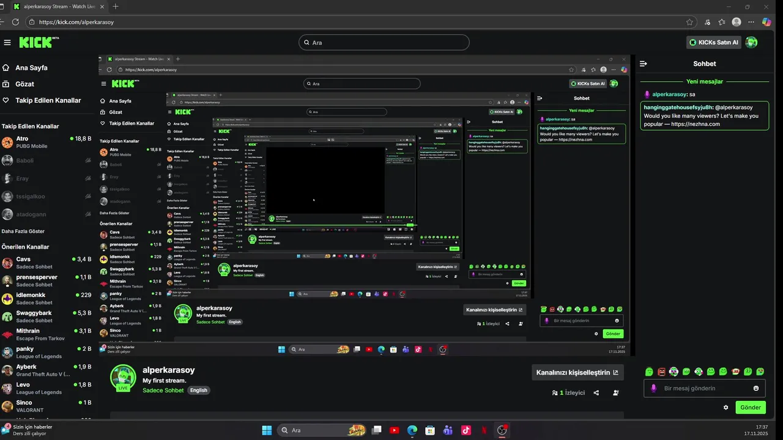The image size is (783, 440).
Task: Open prensesperver recommended channel
Action: (46, 280)
